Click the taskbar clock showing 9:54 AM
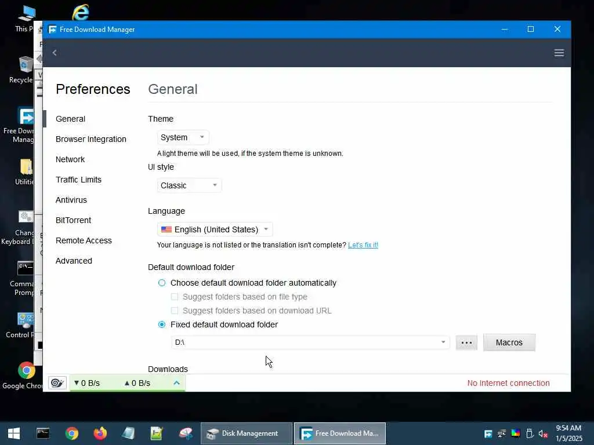Viewport: 594px width, 445px height. point(568,433)
